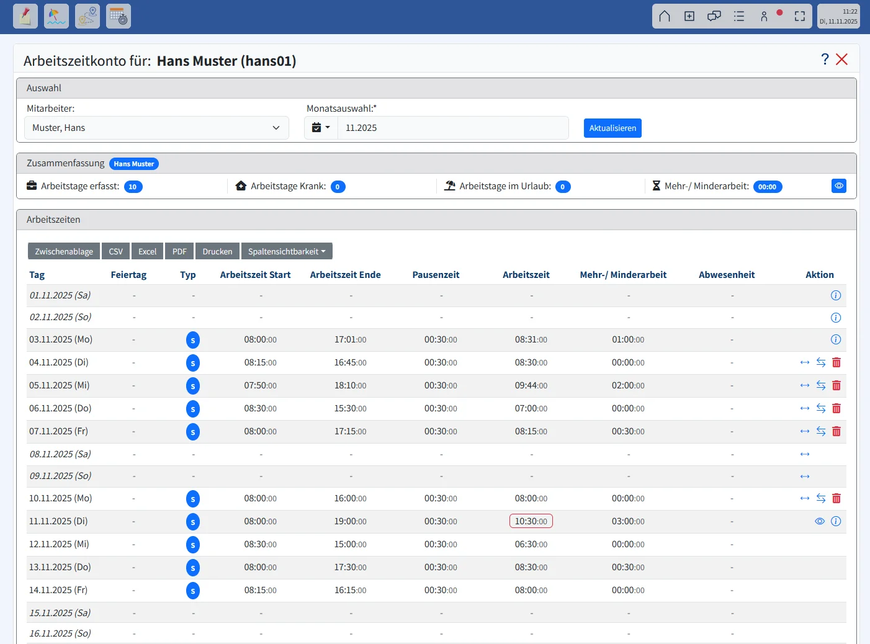Click the horizontal arrow icon on 08.11.2025

tap(805, 454)
